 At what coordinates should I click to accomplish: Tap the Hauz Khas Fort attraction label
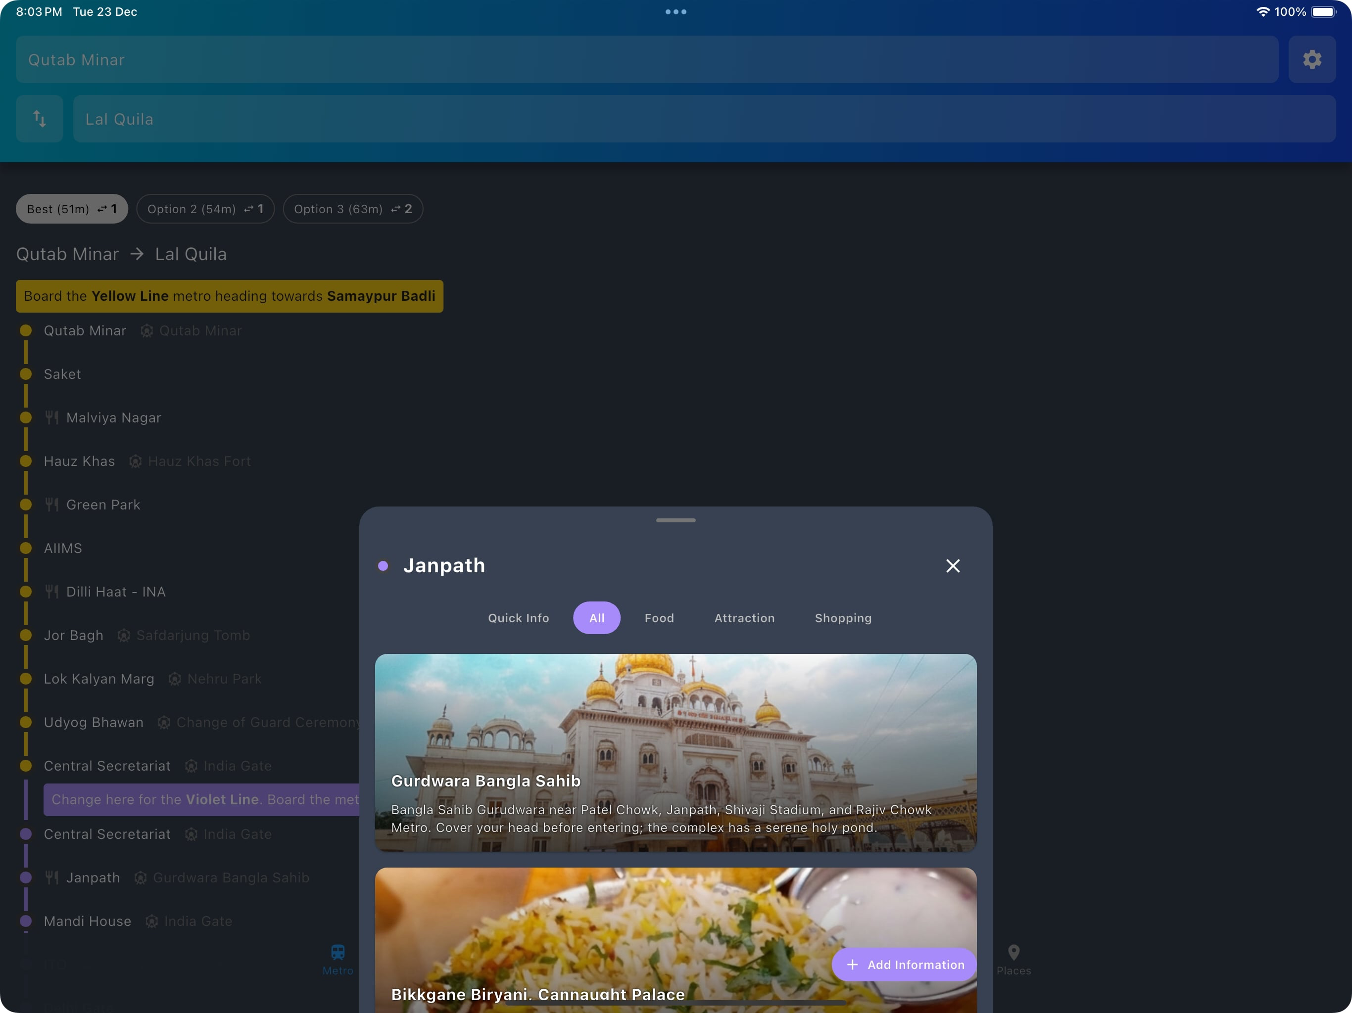tap(199, 461)
